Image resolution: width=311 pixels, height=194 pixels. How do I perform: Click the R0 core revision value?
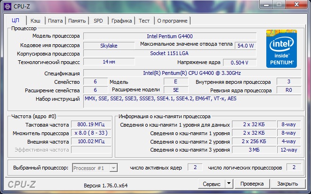(x=289, y=90)
